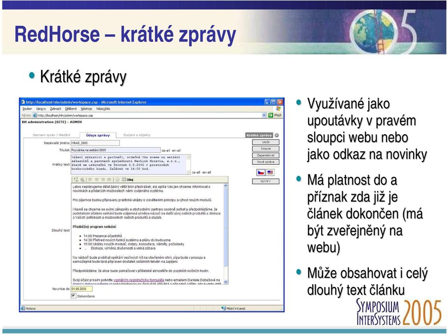Click the justify icon in the editor toolbar
The height and width of the screenshot is (334, 448).
109,180
